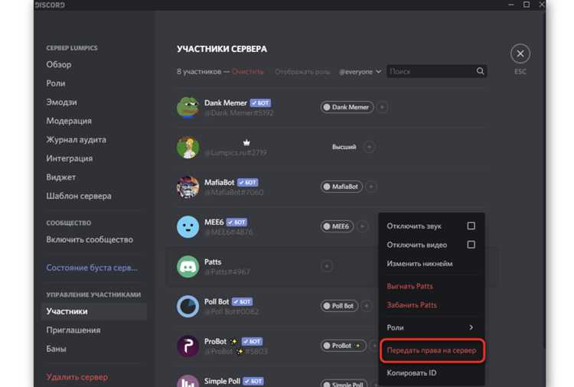The width and height of the screenshot is (574, 387).
Task: Add a role next to Dank Memer role
Action: pyautogui.click(x=382, y=107)
